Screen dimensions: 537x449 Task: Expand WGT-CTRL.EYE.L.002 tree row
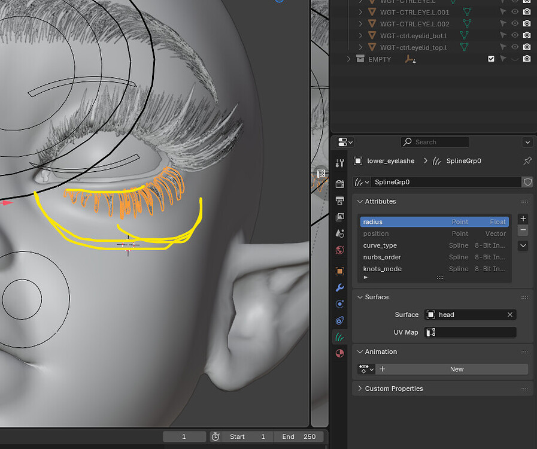click(360, 23)
